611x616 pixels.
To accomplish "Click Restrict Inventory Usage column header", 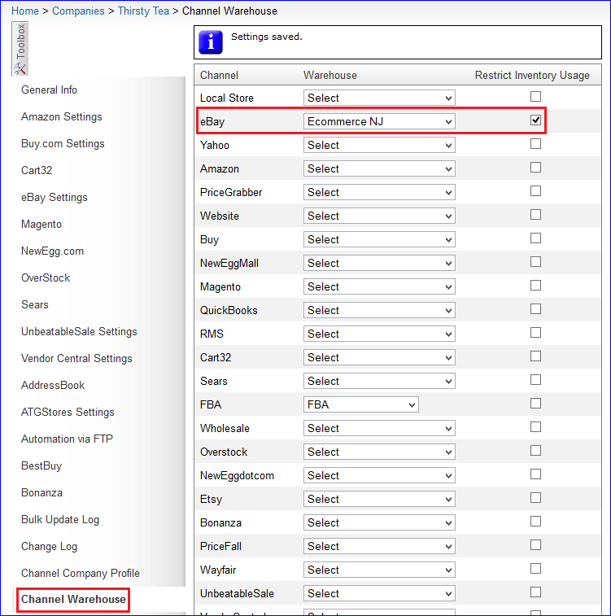I will coord(532,75).
